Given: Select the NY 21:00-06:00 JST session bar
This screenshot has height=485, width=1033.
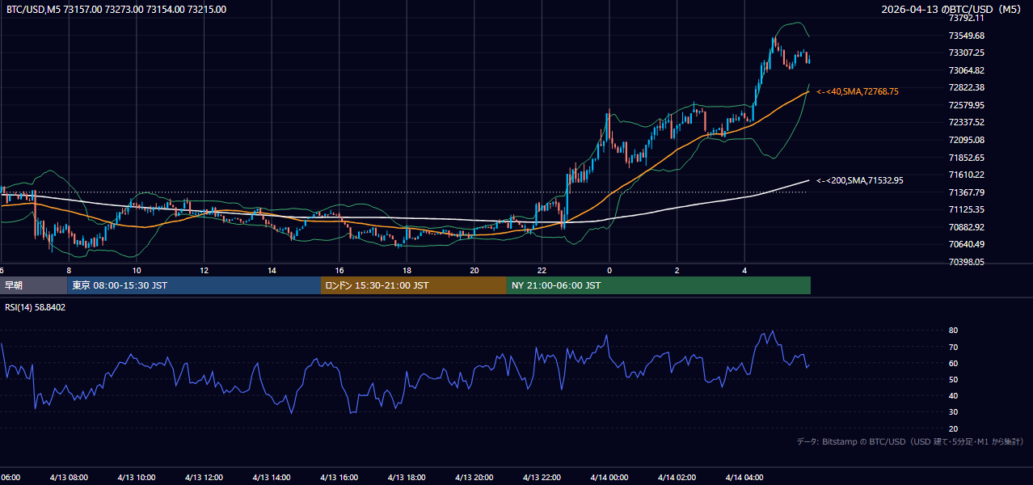Looking at the screenshot, I should 659,285.
